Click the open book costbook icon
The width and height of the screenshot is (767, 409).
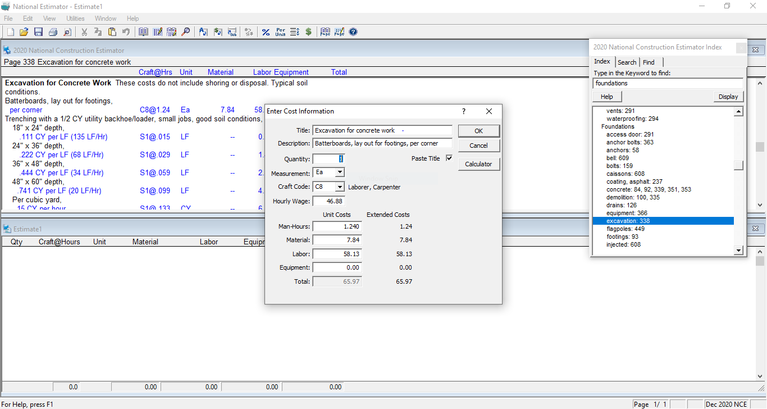143,32
